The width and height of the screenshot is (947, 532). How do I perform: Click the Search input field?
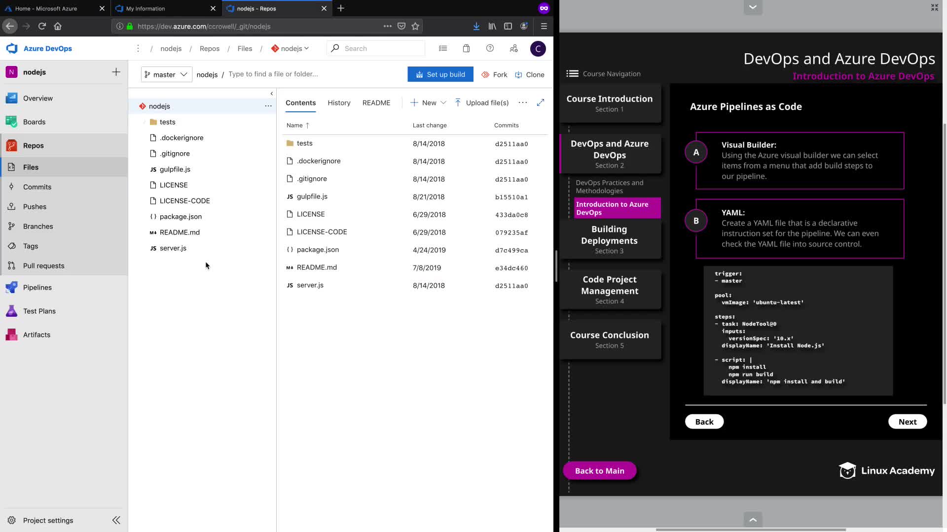coord(380,48)
